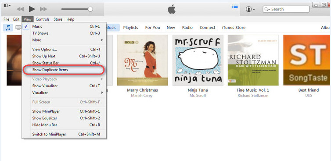Open the Up Next list icon
The width and height of the screenshot is (331, 161).
tap(235, 6)
